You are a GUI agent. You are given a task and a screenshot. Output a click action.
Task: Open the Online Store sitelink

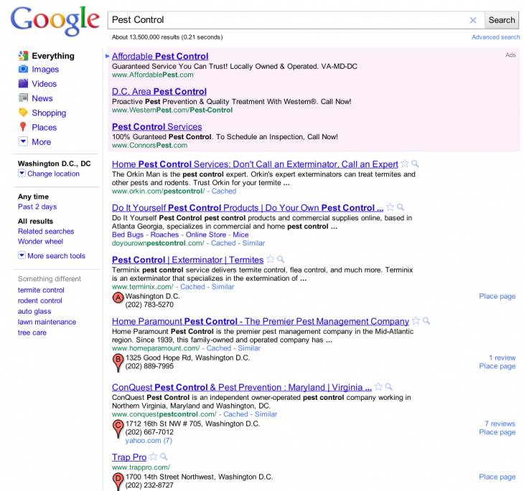pyautogui.click(x=206, y=235)
